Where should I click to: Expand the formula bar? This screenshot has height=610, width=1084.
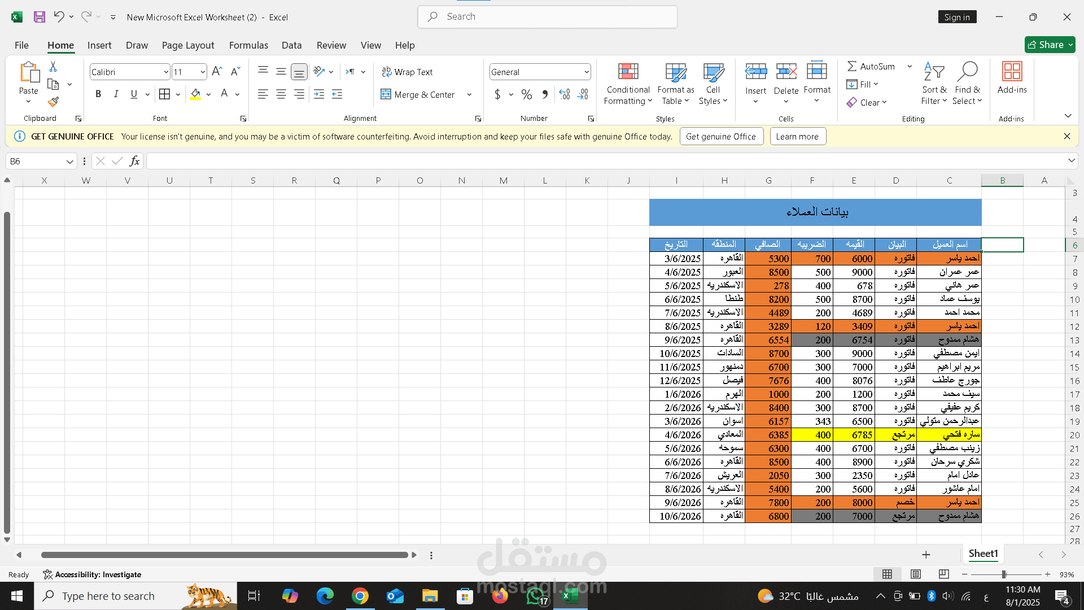coord(1071,161)
